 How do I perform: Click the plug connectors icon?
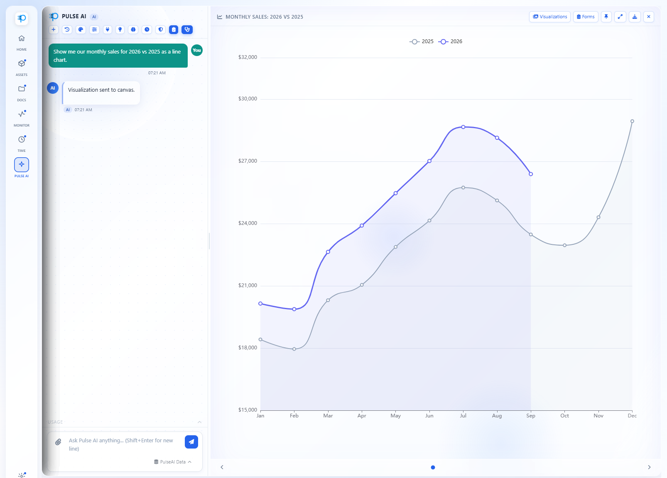[x=108, y=29]
